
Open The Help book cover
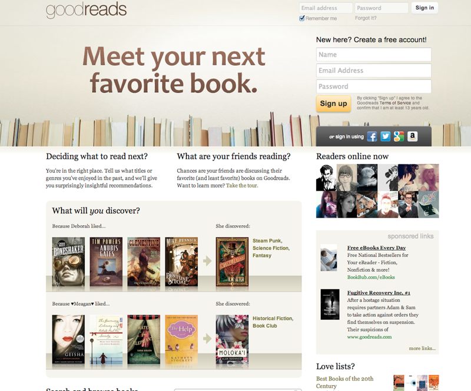point(181,339)
